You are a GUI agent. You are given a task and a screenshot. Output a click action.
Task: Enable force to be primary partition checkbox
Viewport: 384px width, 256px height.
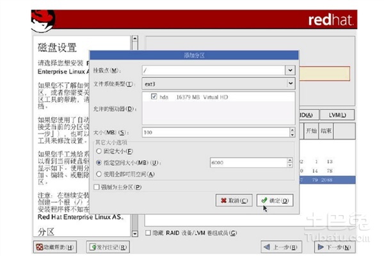click(97, 187)
